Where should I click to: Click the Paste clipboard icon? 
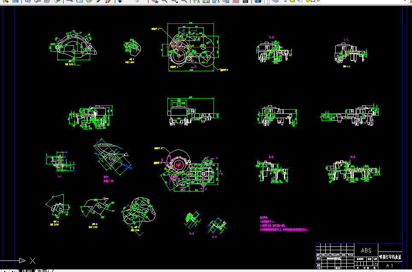[x=89, y=1]
